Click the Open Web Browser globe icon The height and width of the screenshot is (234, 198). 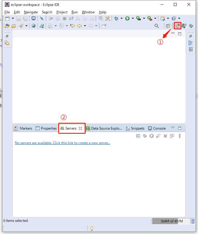tap(34, 26)
